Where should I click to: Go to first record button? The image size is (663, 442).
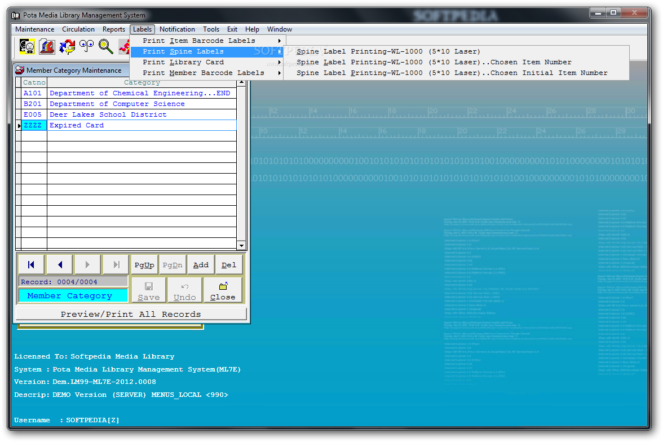coord(32,265)
